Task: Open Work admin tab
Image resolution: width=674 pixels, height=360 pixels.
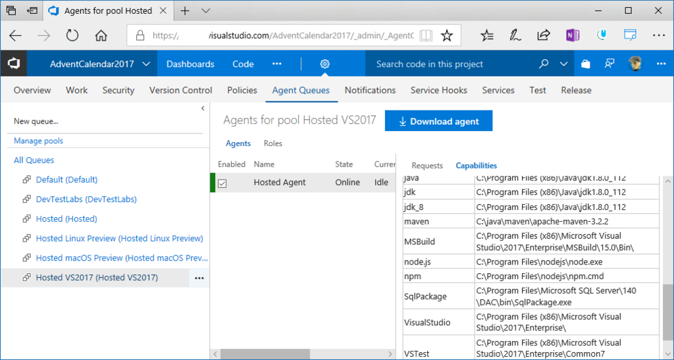Action: click(x=76, y=90)
